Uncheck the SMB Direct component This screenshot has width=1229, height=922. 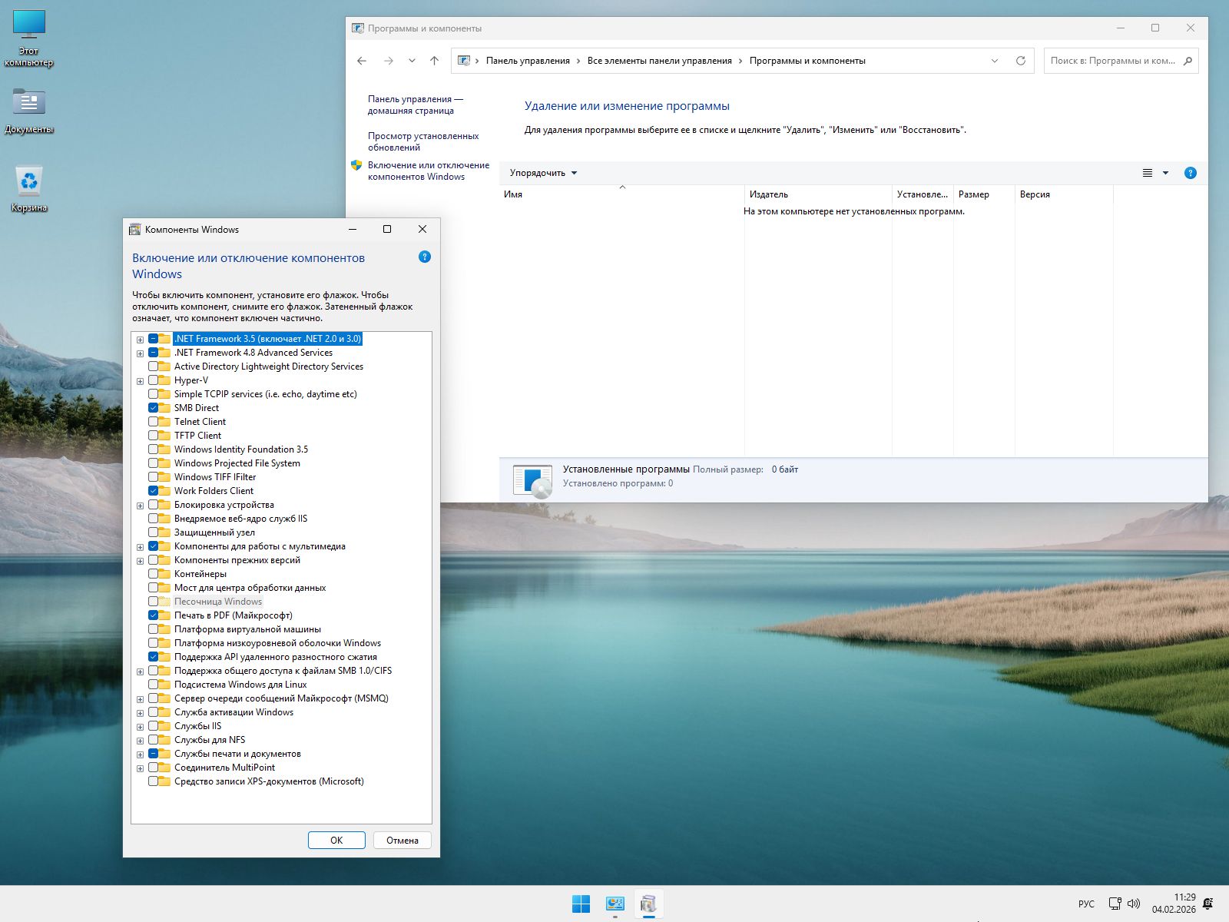click(x=154, y=408)
